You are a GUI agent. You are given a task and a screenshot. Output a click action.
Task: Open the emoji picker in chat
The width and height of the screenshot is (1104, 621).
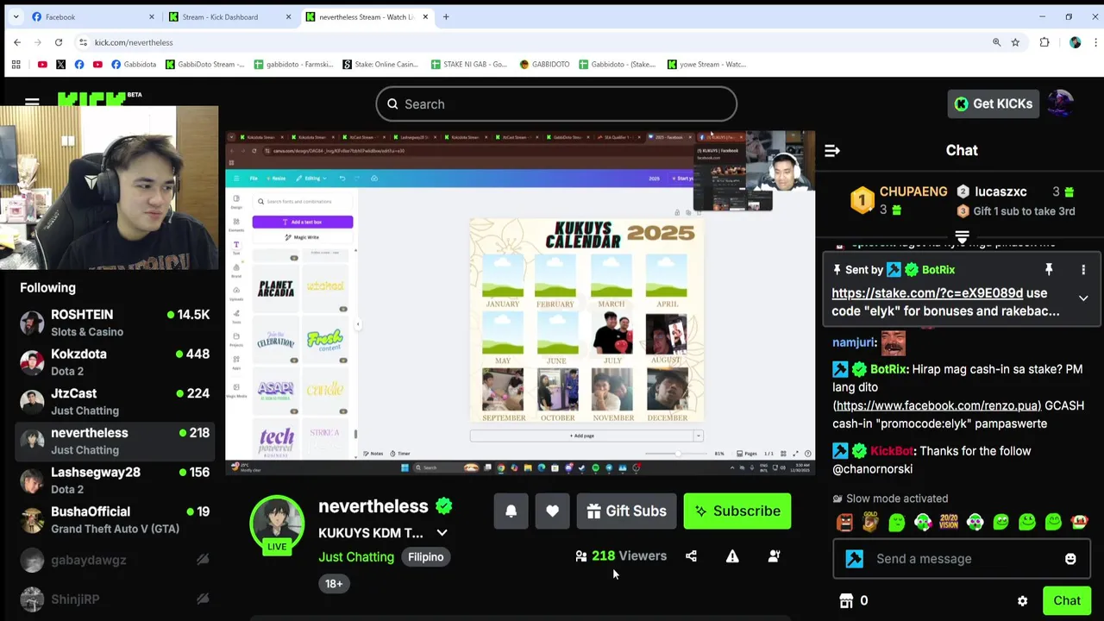(x=1070, y=559)
